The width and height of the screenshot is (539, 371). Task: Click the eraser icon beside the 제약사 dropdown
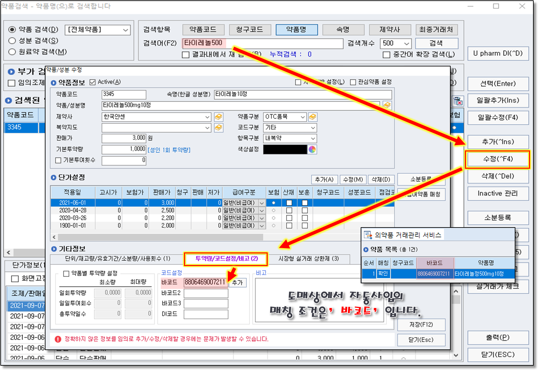pos(218,117)
